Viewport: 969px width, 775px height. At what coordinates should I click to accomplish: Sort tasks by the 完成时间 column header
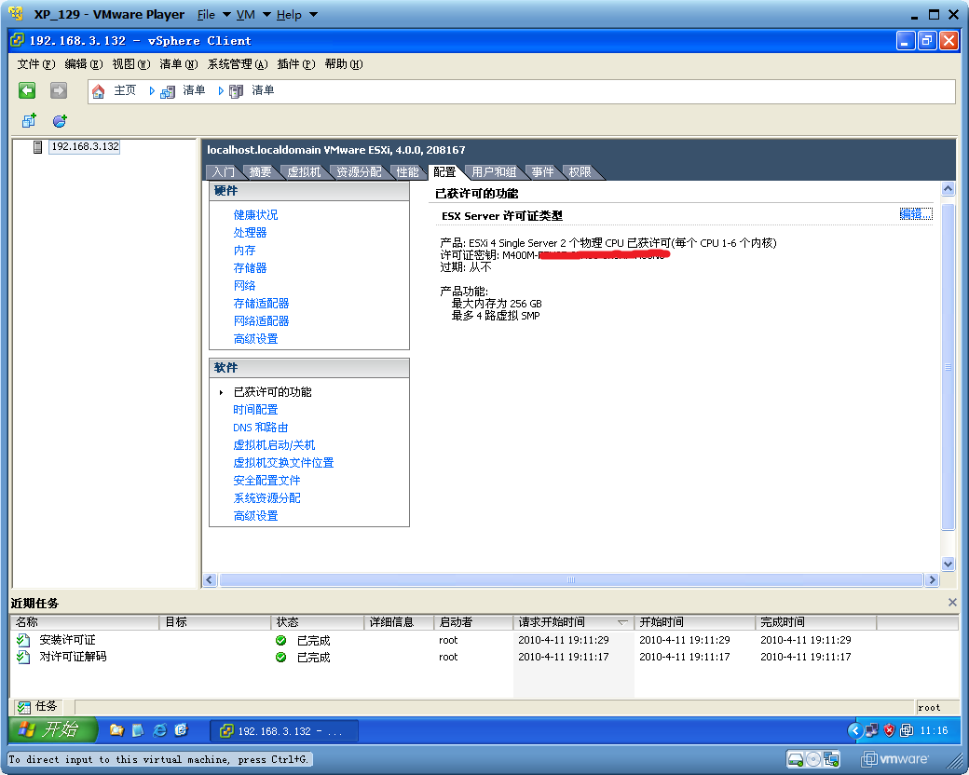coord(816,622)
